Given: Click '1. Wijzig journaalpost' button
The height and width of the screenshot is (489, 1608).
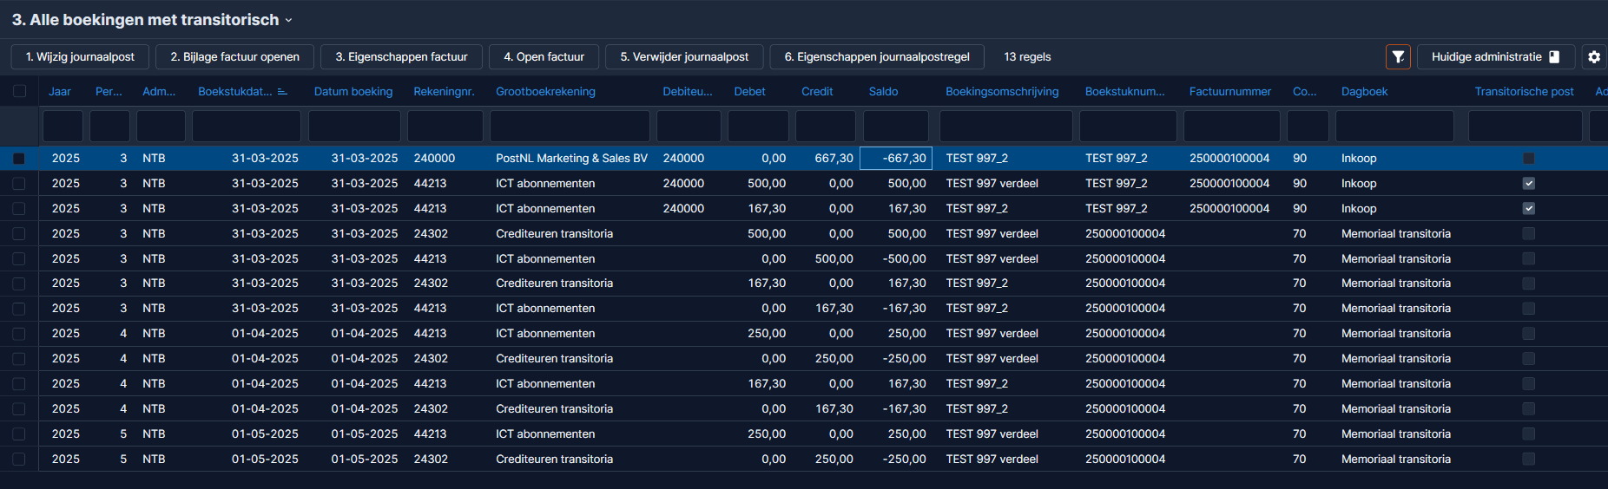Looking at the screenshot, I should [x=80, y=57].
